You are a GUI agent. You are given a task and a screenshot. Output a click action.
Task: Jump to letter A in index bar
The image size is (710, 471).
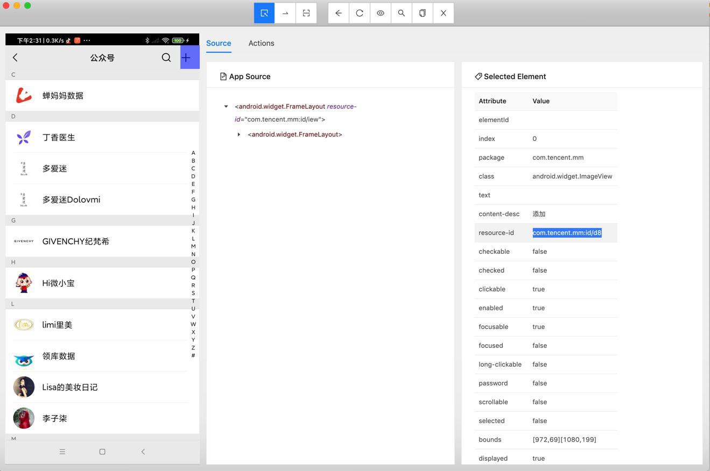pyautogui.click(x=193, y=153)
